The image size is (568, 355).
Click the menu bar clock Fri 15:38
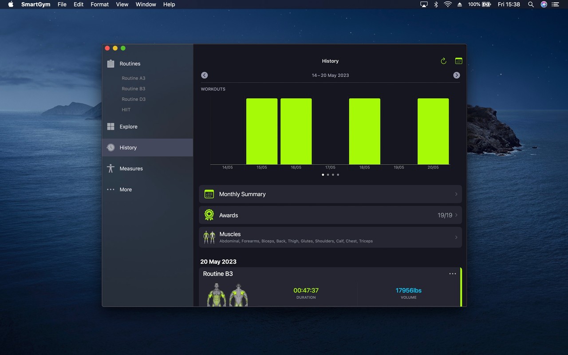click(509, 4)
